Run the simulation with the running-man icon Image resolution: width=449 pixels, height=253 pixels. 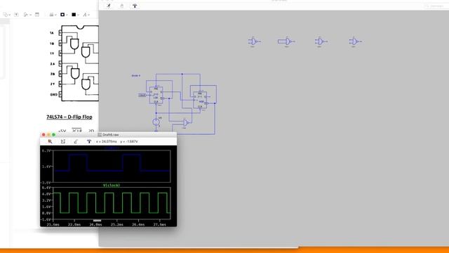(x=109, y=6)
